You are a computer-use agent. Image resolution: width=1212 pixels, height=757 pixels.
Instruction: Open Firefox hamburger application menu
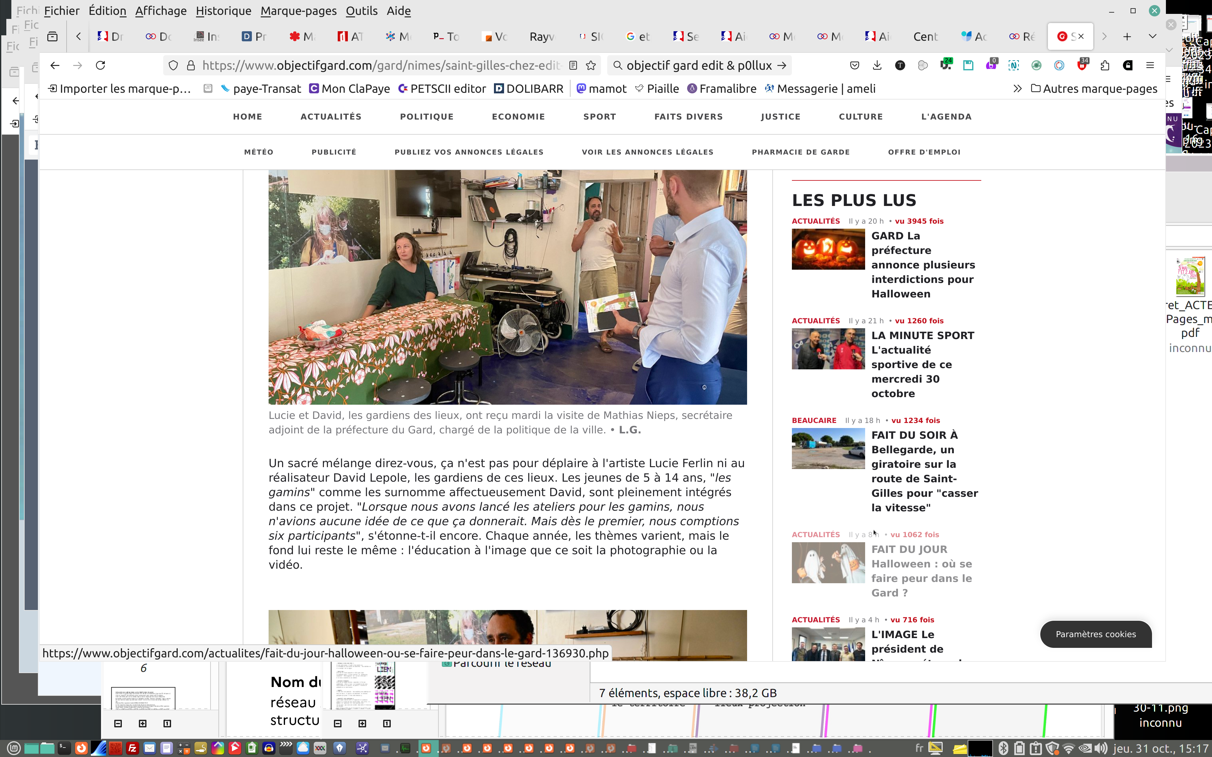pyautogui.click(x=1150, y=66)
